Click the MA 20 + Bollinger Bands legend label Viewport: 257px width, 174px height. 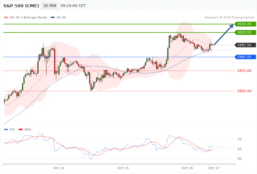[28, 17]
